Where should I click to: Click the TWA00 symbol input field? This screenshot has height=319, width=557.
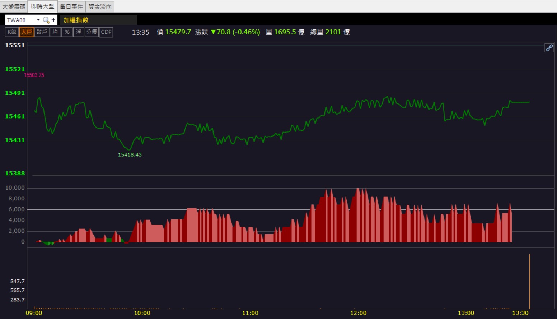[20, 20]
